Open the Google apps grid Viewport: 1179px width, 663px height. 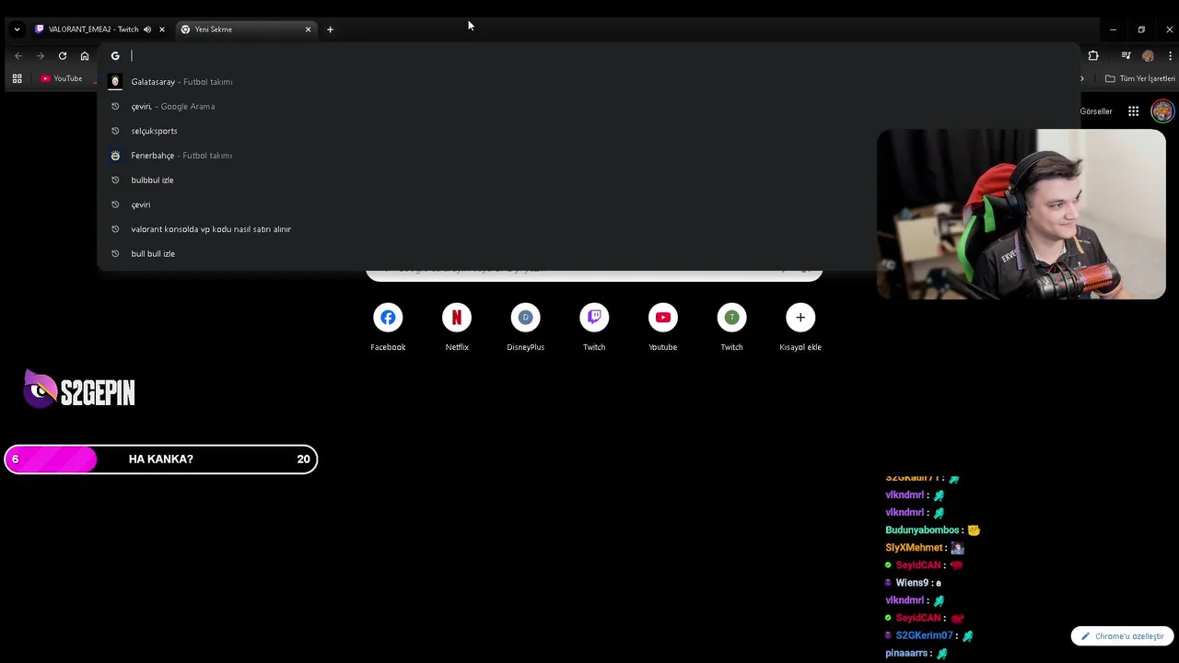(x=1134, y=111)
